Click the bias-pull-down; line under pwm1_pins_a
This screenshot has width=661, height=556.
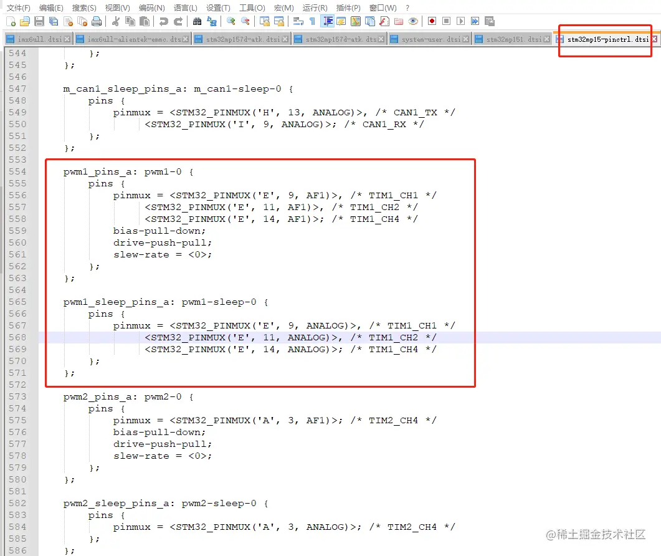[x=159, y=231]
